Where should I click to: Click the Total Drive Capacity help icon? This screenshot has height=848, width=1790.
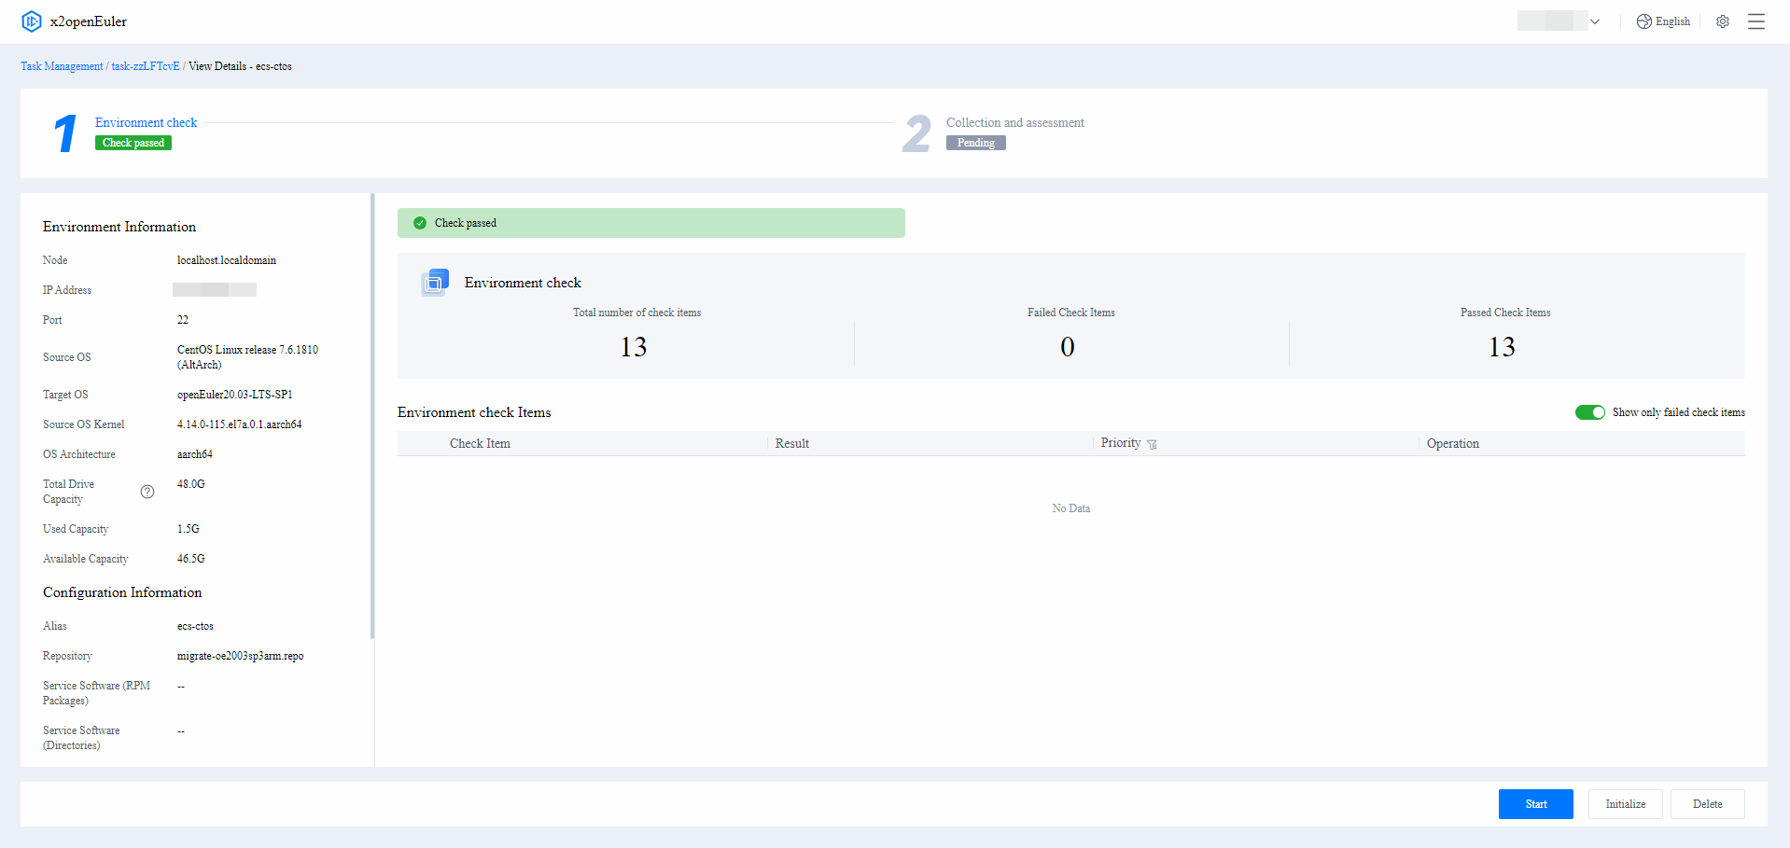[147, 492]
